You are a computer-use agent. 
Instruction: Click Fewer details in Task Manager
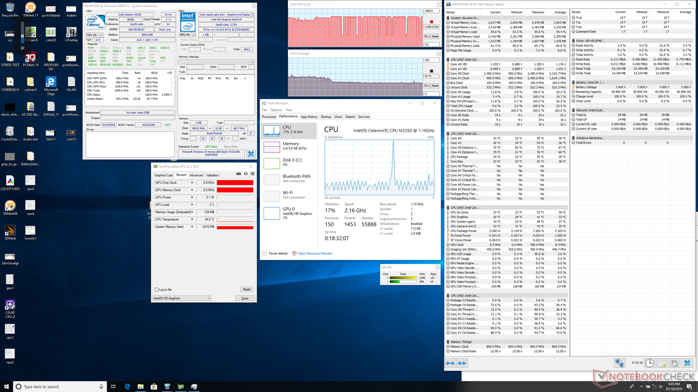click(x=278, y=253)
